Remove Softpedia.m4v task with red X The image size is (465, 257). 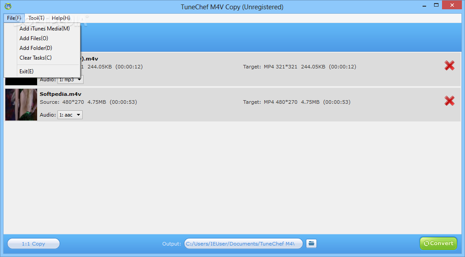449,101
